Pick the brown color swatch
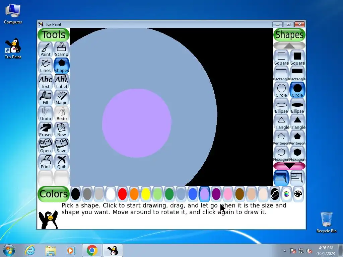The width and height of the screenshot is (343, 257). [x=239, y=194]
